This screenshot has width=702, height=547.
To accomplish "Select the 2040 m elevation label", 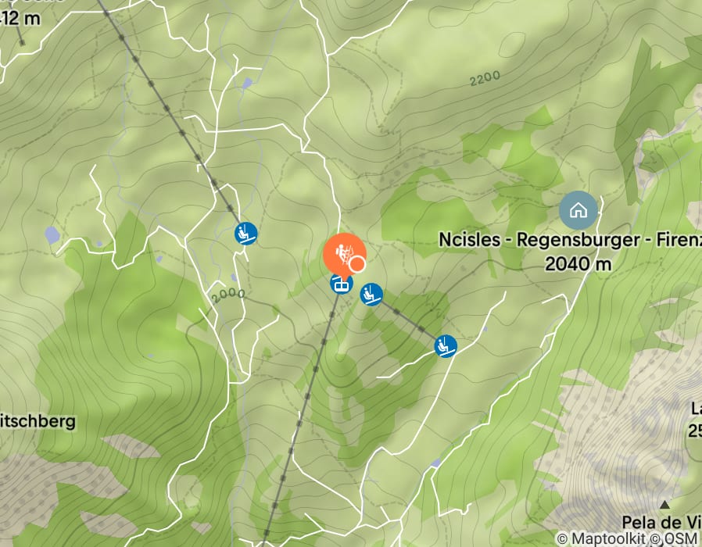I will click(x=578, y=263).
